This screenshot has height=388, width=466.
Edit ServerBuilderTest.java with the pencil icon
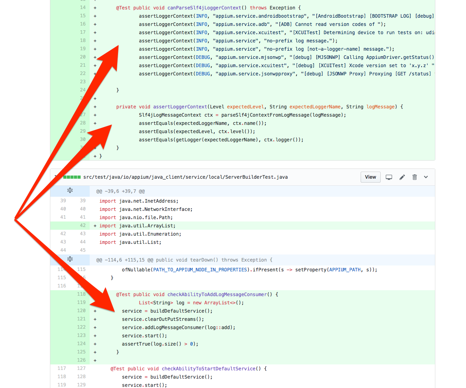coord(402,177)
